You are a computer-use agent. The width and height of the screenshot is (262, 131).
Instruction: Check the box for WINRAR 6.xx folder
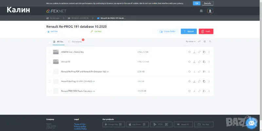[x=50, y=52]
